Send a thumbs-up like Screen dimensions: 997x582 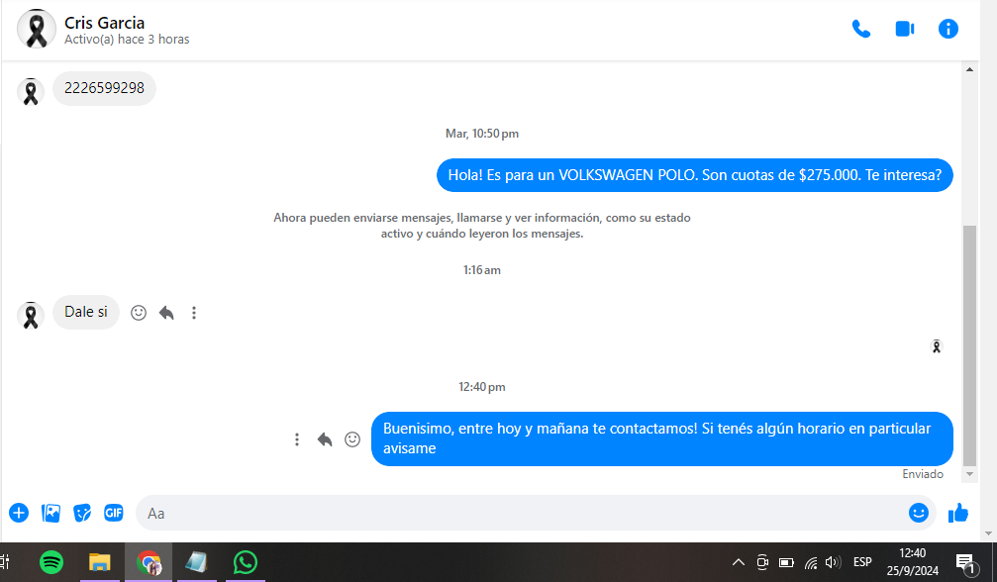point(958,513)
